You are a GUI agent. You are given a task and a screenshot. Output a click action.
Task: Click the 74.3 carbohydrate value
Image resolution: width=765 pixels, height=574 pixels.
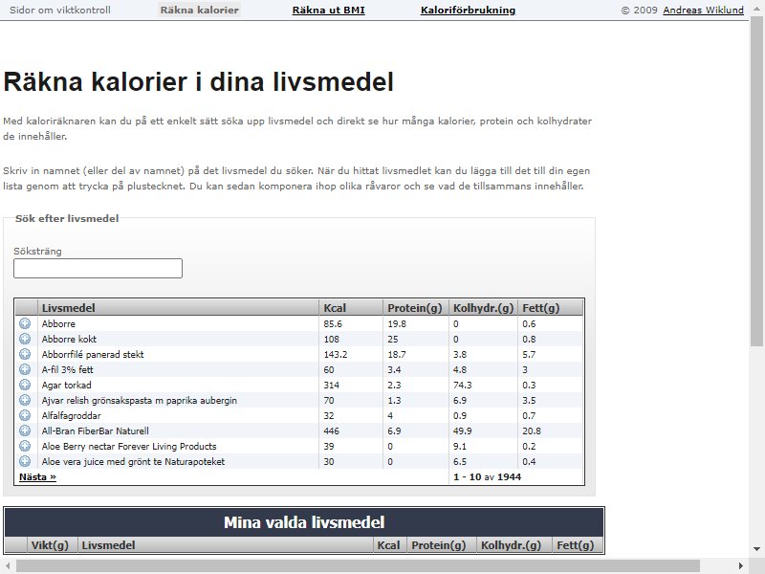[x=463, y=386]
